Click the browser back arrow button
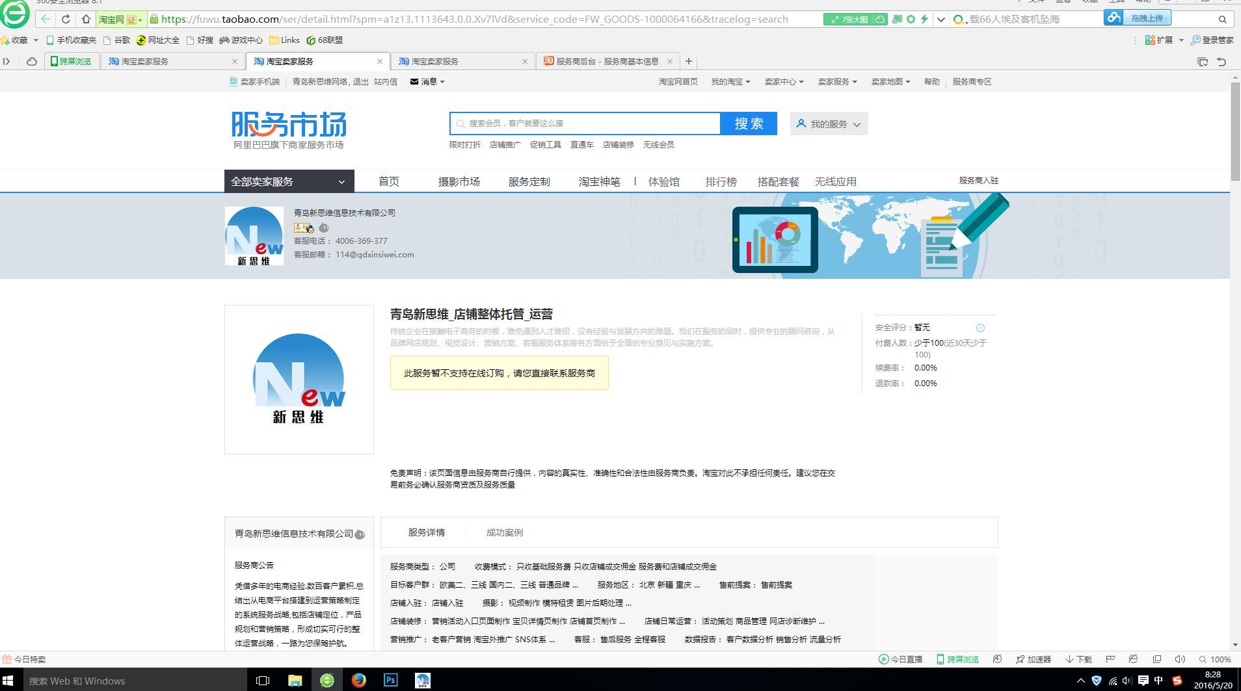This screenshot has height=691, width=1241. coord(45,19)
